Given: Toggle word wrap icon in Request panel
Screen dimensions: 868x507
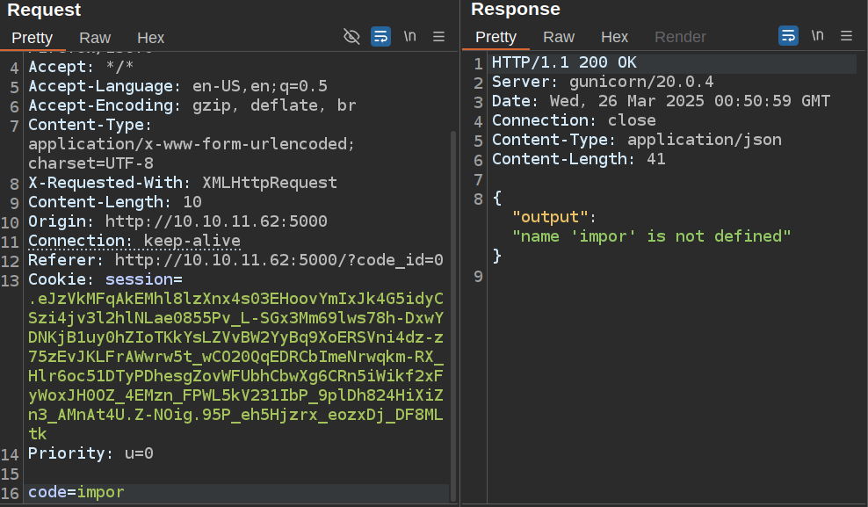Looking at the screenshot, I should point(380,36).
